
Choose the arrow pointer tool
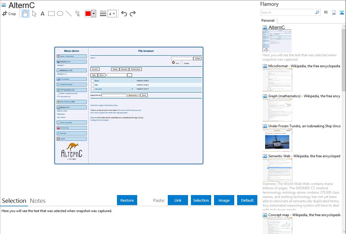[x=34, y=14]
